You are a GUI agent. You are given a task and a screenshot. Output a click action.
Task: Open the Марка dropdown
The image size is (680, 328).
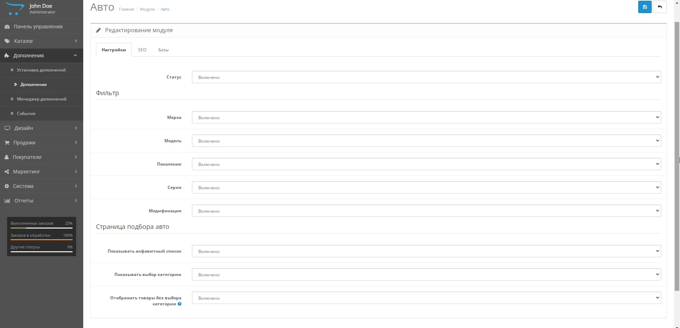click(426, 117)
